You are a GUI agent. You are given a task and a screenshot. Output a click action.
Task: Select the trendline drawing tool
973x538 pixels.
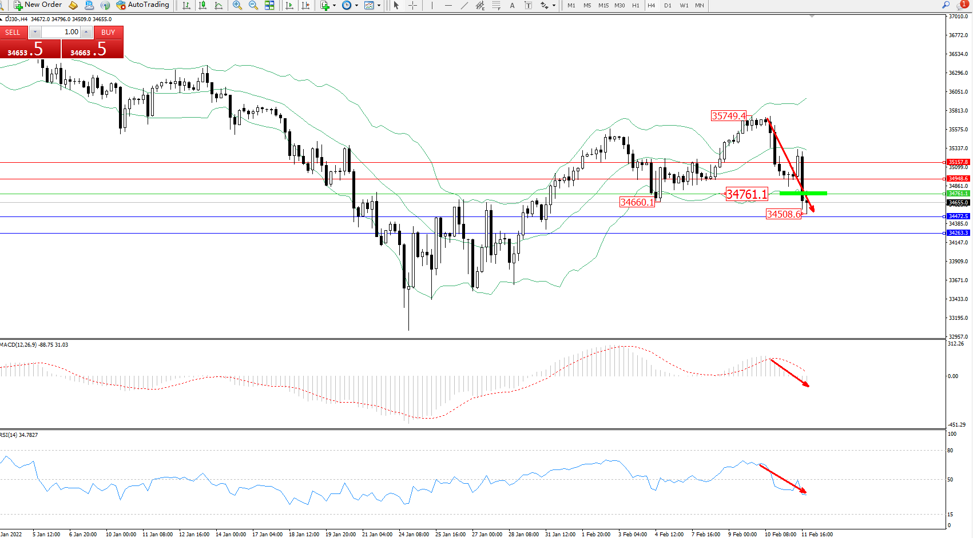click(464, 5)
